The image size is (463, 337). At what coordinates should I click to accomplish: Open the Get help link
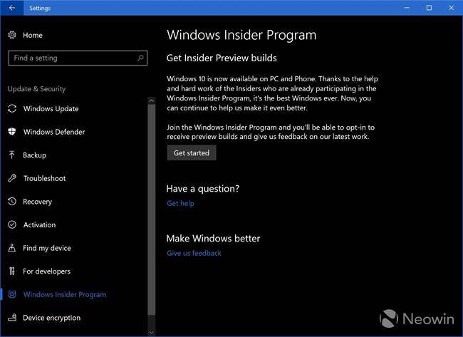[x=180, y=203]
